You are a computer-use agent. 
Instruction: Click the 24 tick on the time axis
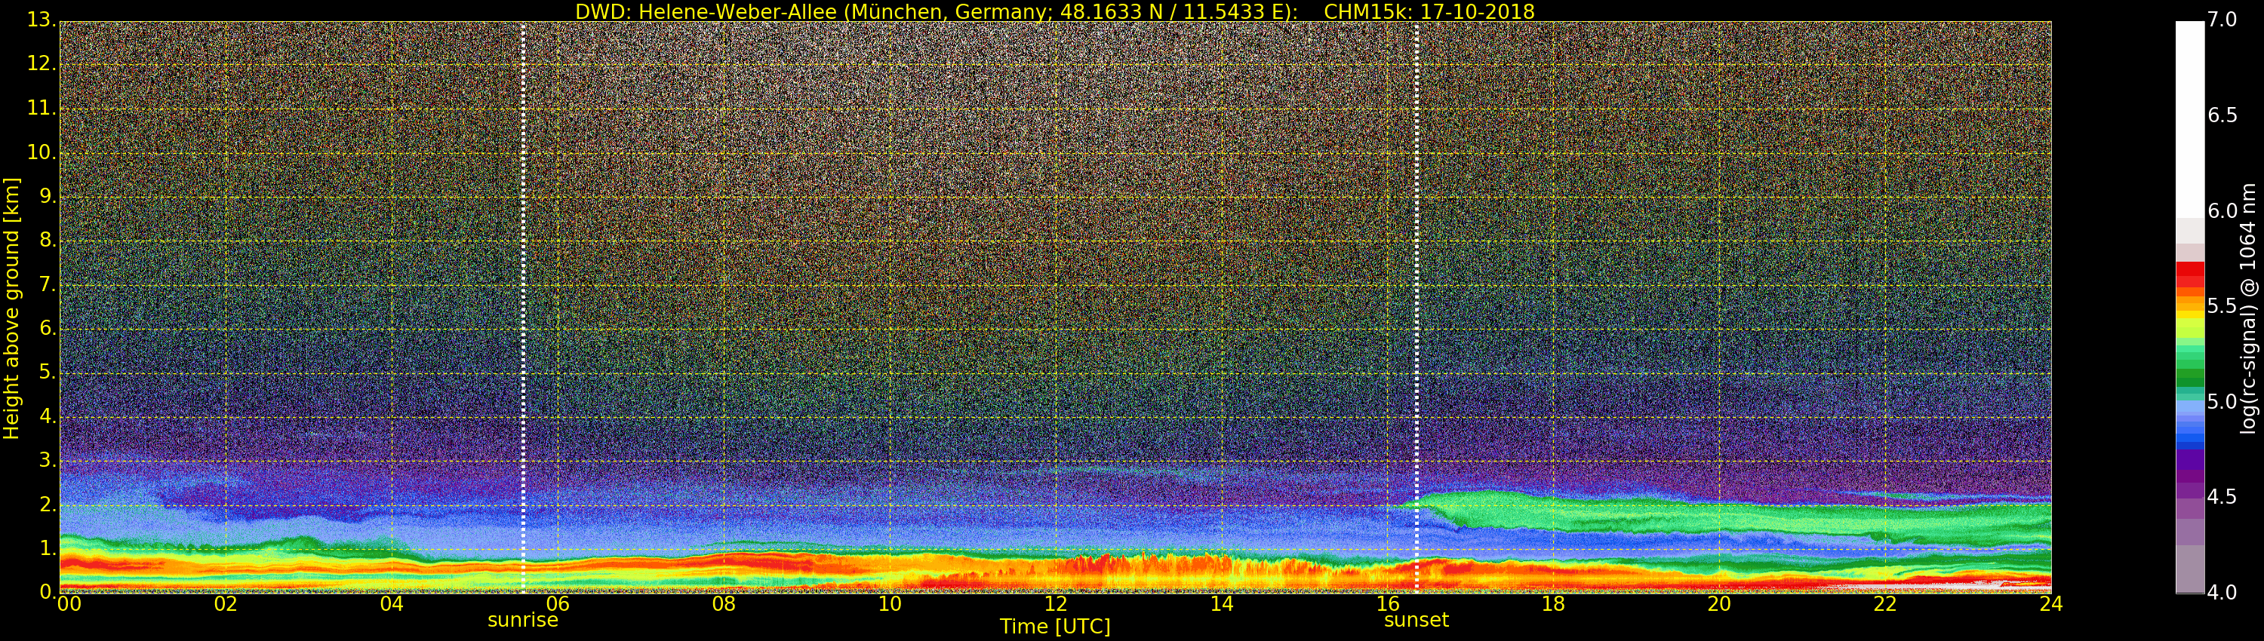tap(2050, 604)
